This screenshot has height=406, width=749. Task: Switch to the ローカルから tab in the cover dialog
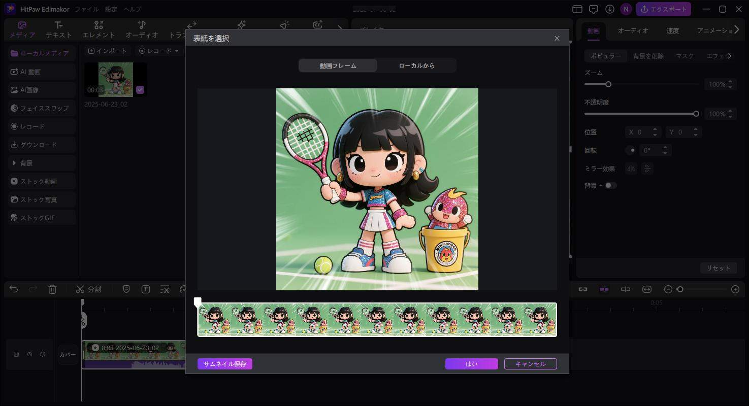pyautogui.click(x=416, y=65)
